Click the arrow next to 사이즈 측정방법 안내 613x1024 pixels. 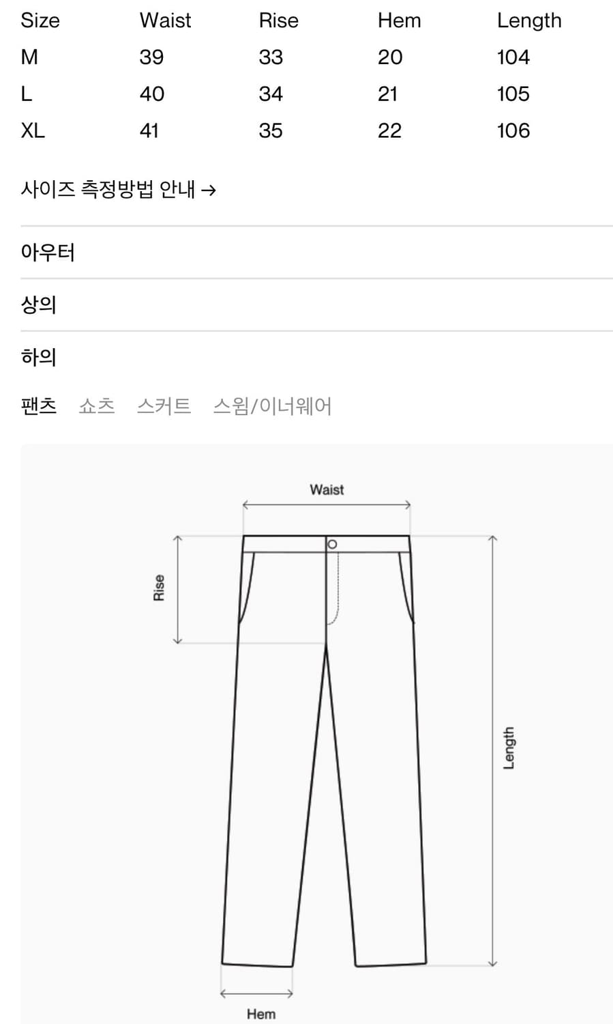point(211,189)
